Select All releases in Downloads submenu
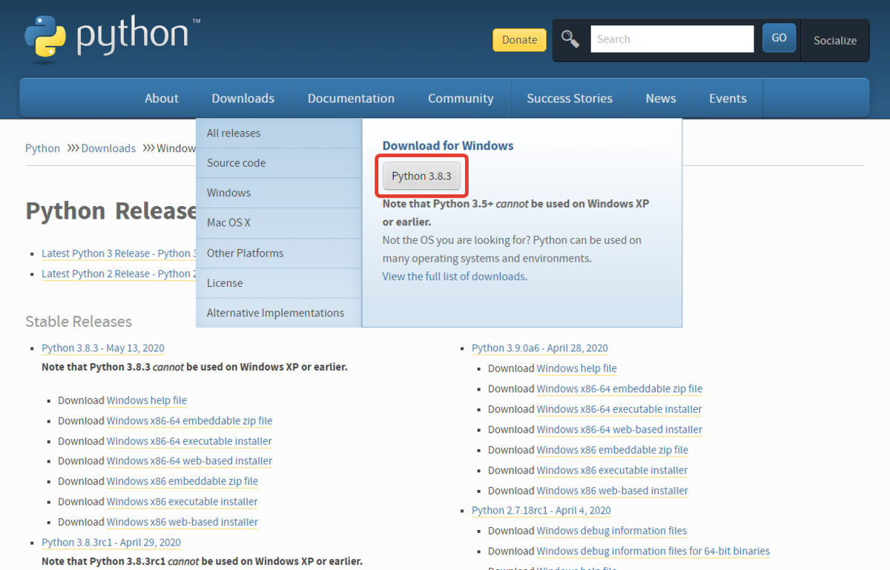The width and height of the screenshot is (890, 570). tap(279, 133)
